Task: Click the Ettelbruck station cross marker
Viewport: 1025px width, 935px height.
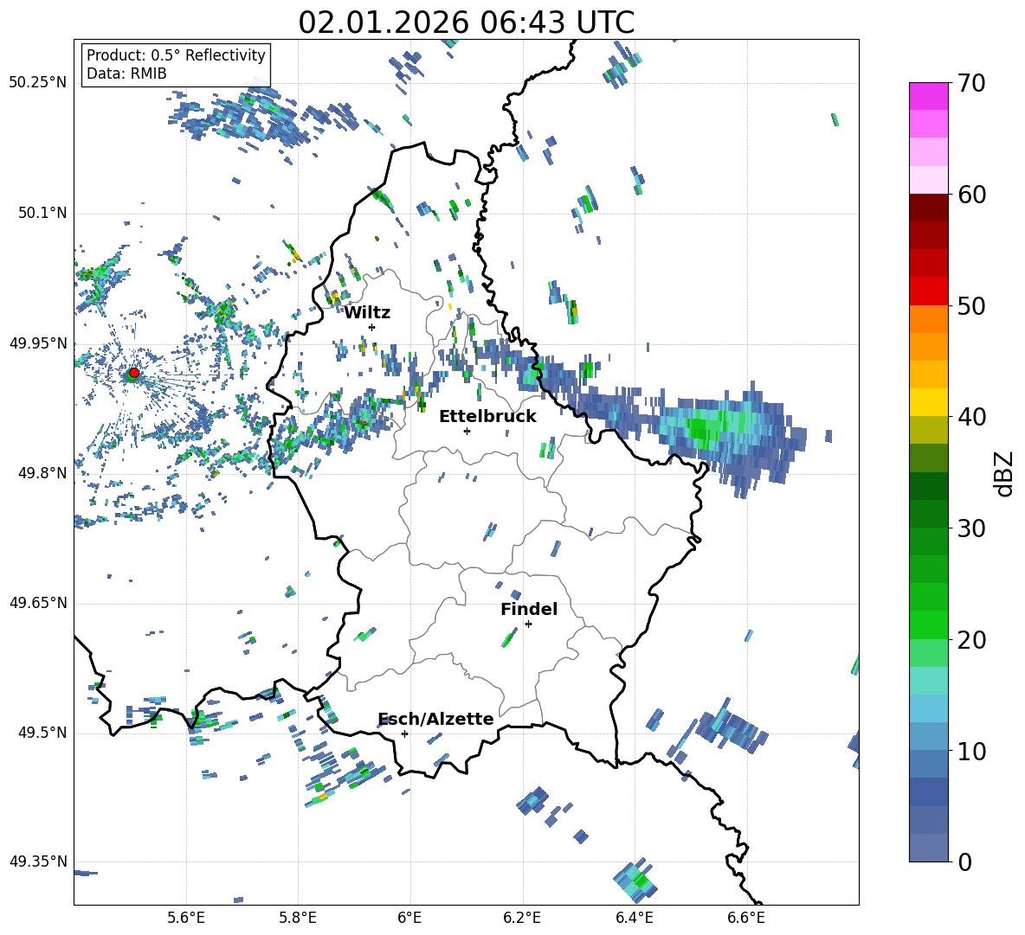Action: click(x=467, y=431)
